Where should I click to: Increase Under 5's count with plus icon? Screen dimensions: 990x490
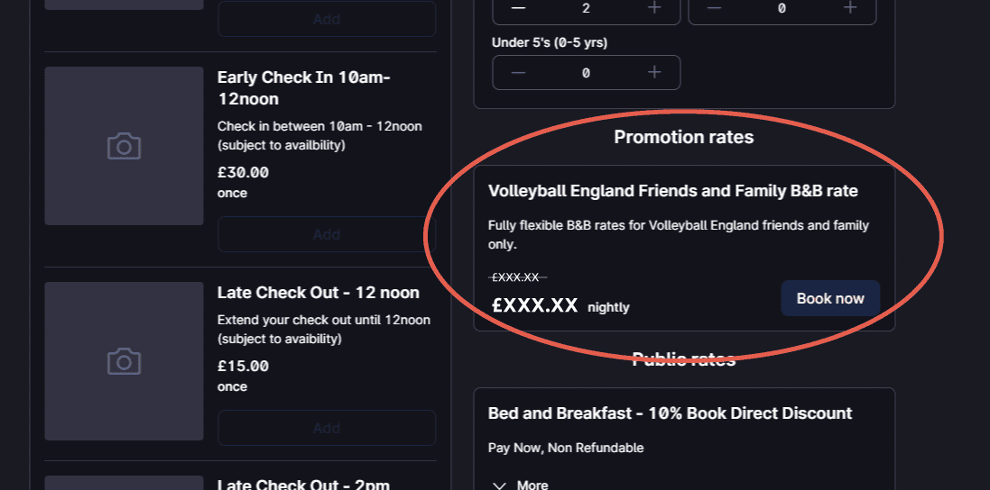point(654,73)
